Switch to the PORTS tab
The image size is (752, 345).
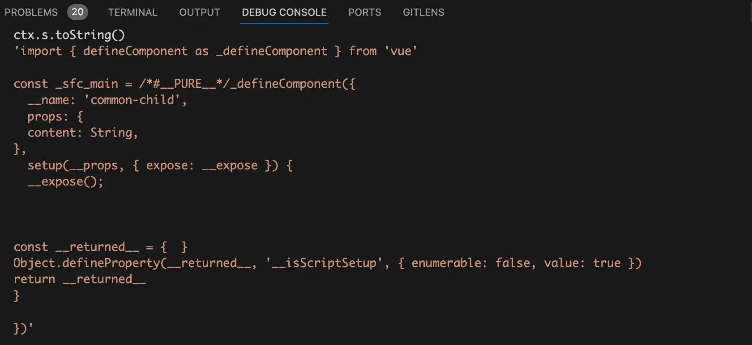(365, 12)
